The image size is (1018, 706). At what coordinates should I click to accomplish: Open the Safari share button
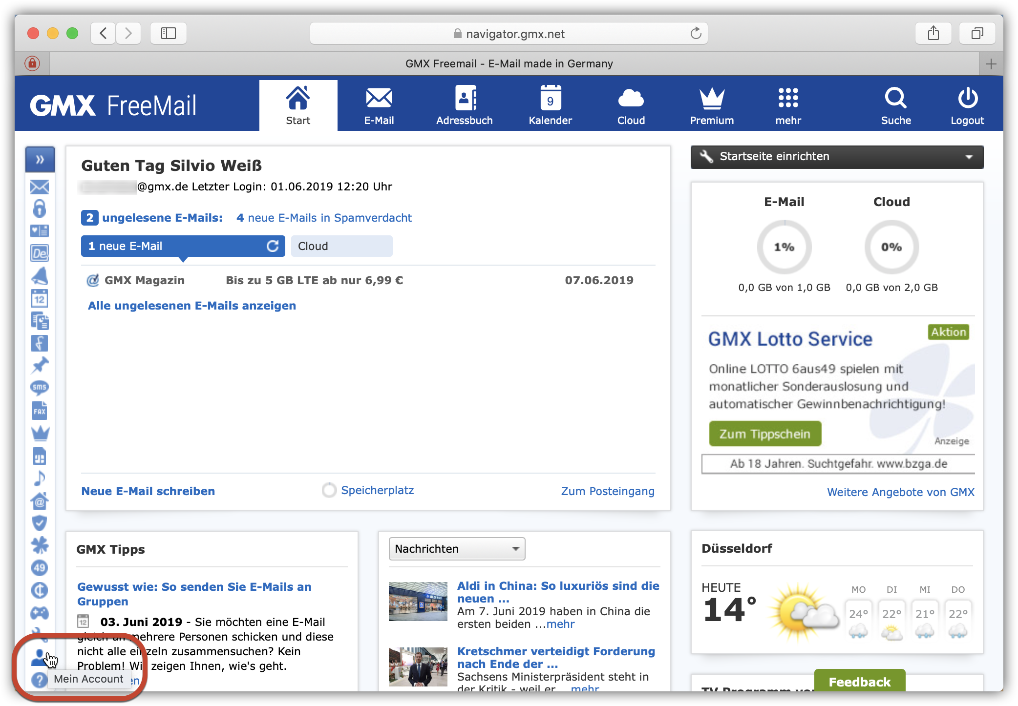[x=933, y=33]
